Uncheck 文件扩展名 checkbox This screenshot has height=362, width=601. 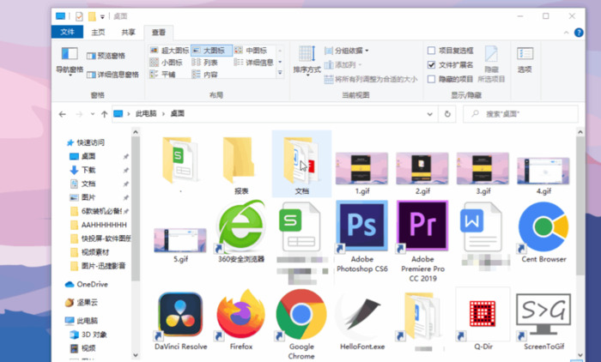click(x=431, y=64)
